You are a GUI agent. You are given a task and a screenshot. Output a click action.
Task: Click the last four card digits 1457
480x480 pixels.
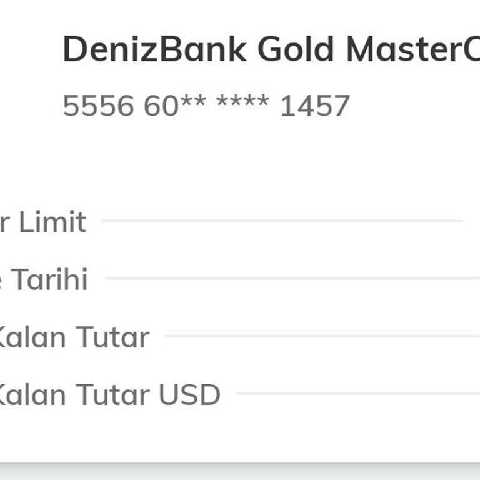click(314, 106)
